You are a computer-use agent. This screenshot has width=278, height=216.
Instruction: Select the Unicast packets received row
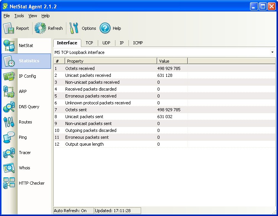(164, 75)
